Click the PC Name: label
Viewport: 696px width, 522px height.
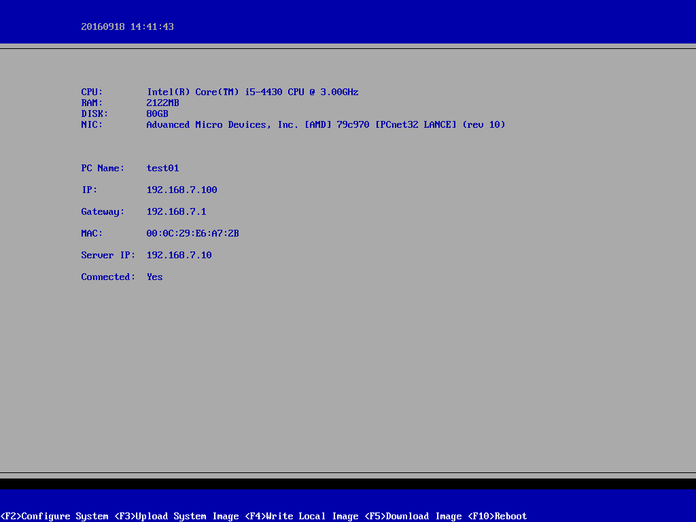(103, 169)
